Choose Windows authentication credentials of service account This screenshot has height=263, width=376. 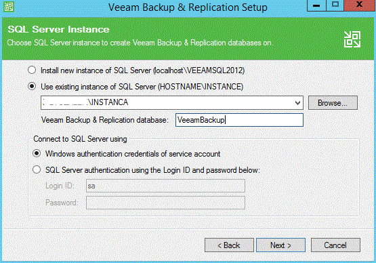[x=37, y=154]
